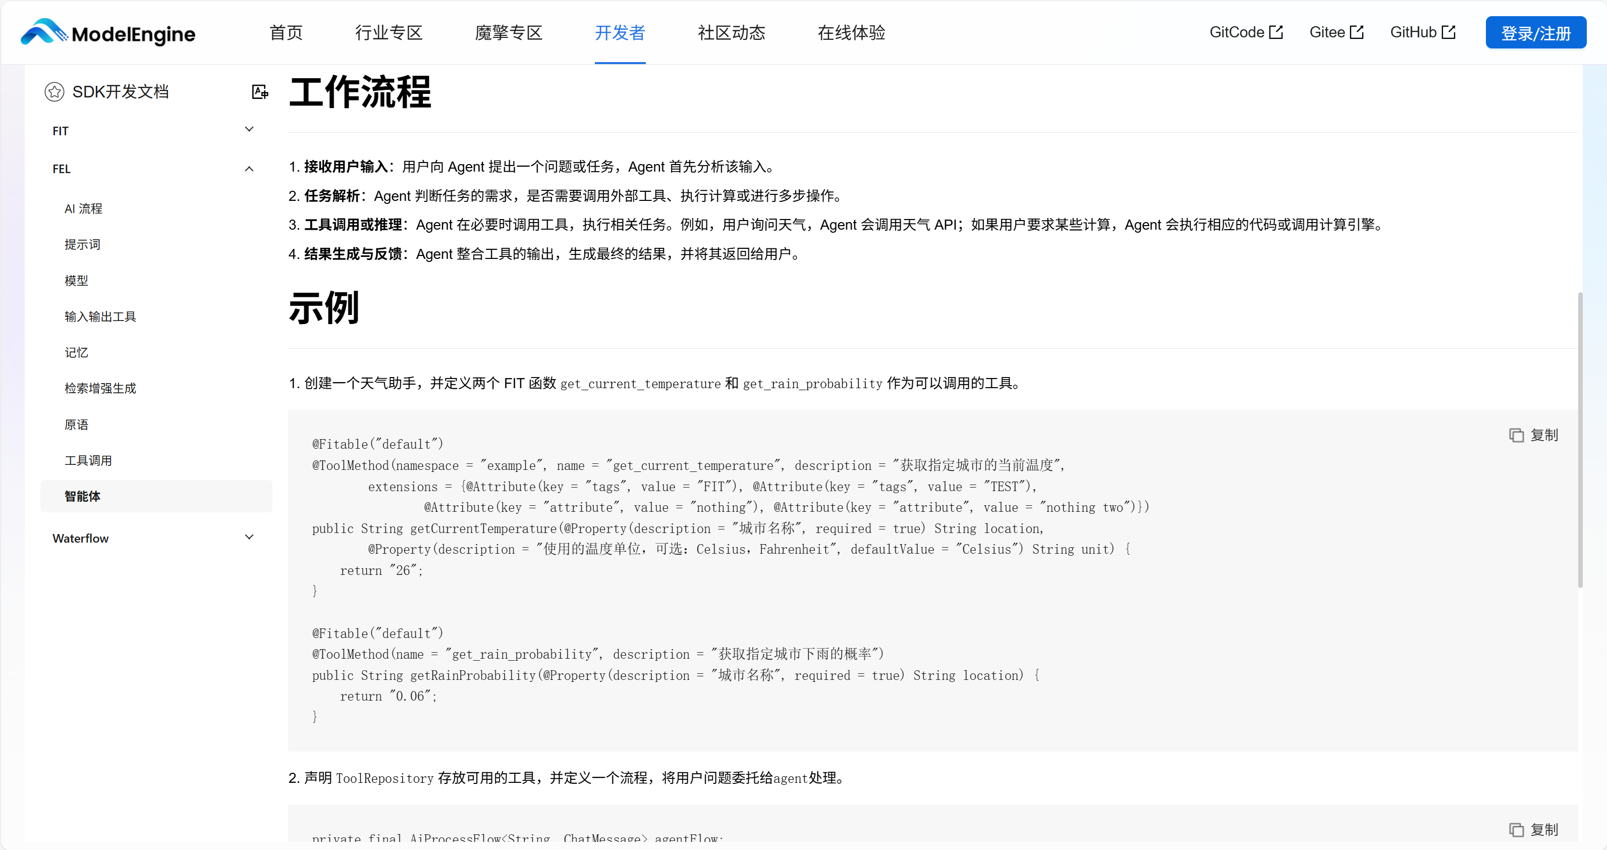1607x850 pixels.
Task: Switch to the 社区动态 nav tab
Action: 731,32
